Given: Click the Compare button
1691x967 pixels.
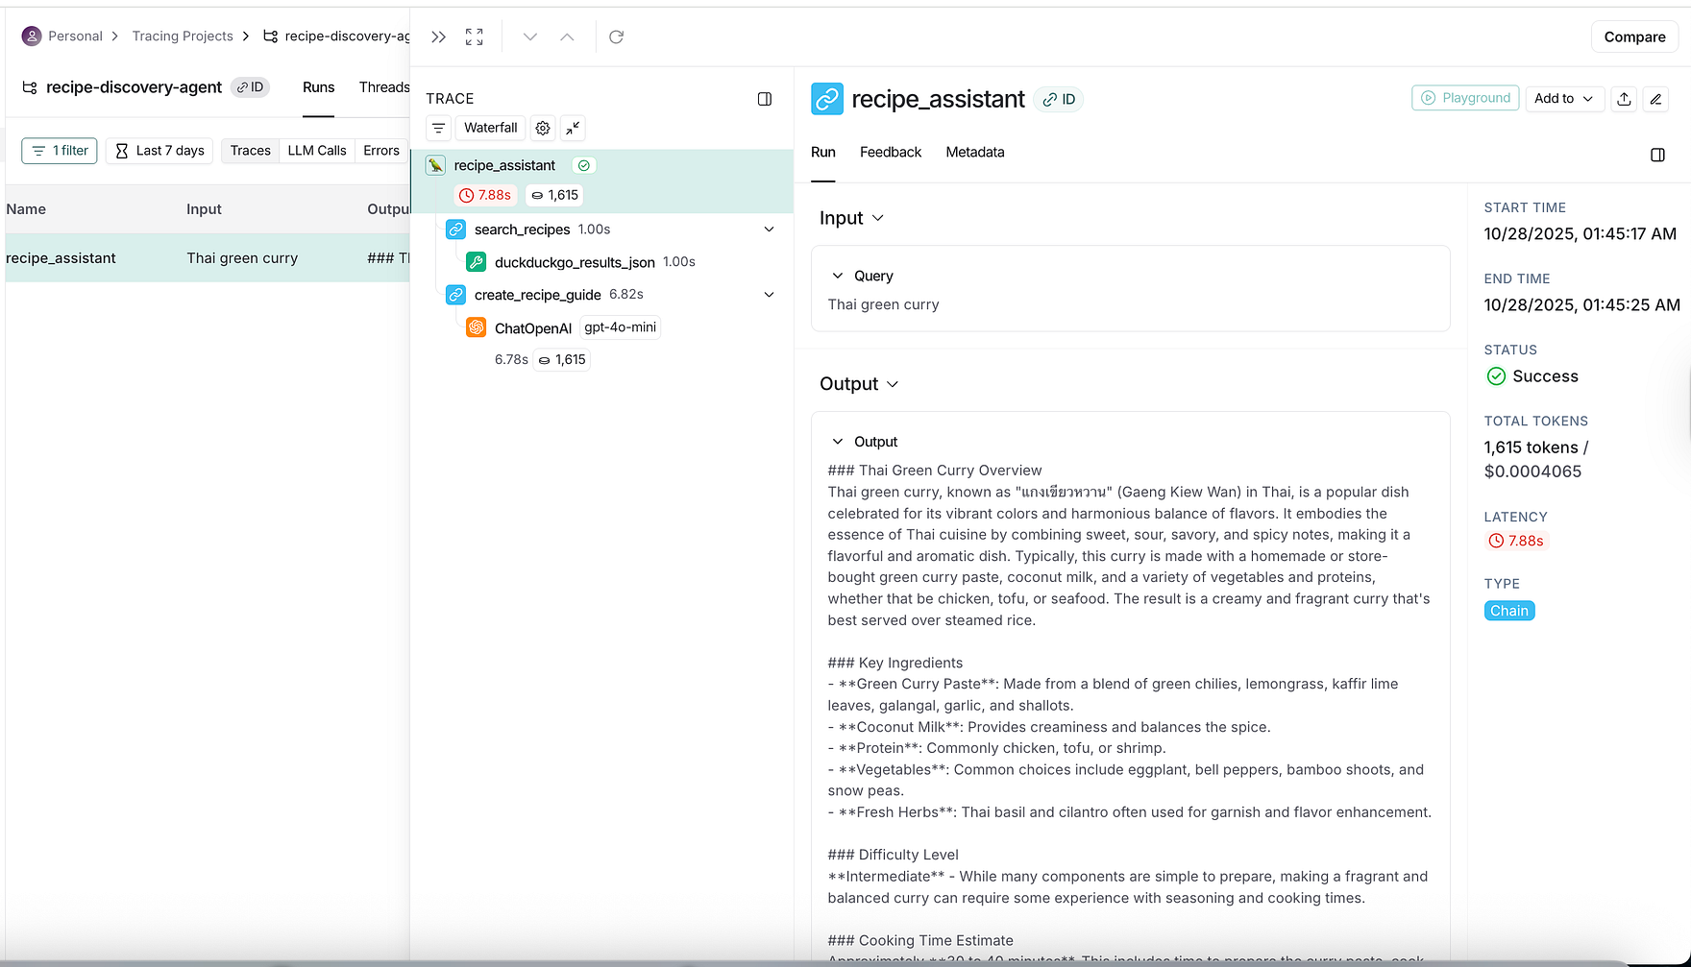Looking at the screenshot, I should pyautogui.click(x=1633, y=36).
